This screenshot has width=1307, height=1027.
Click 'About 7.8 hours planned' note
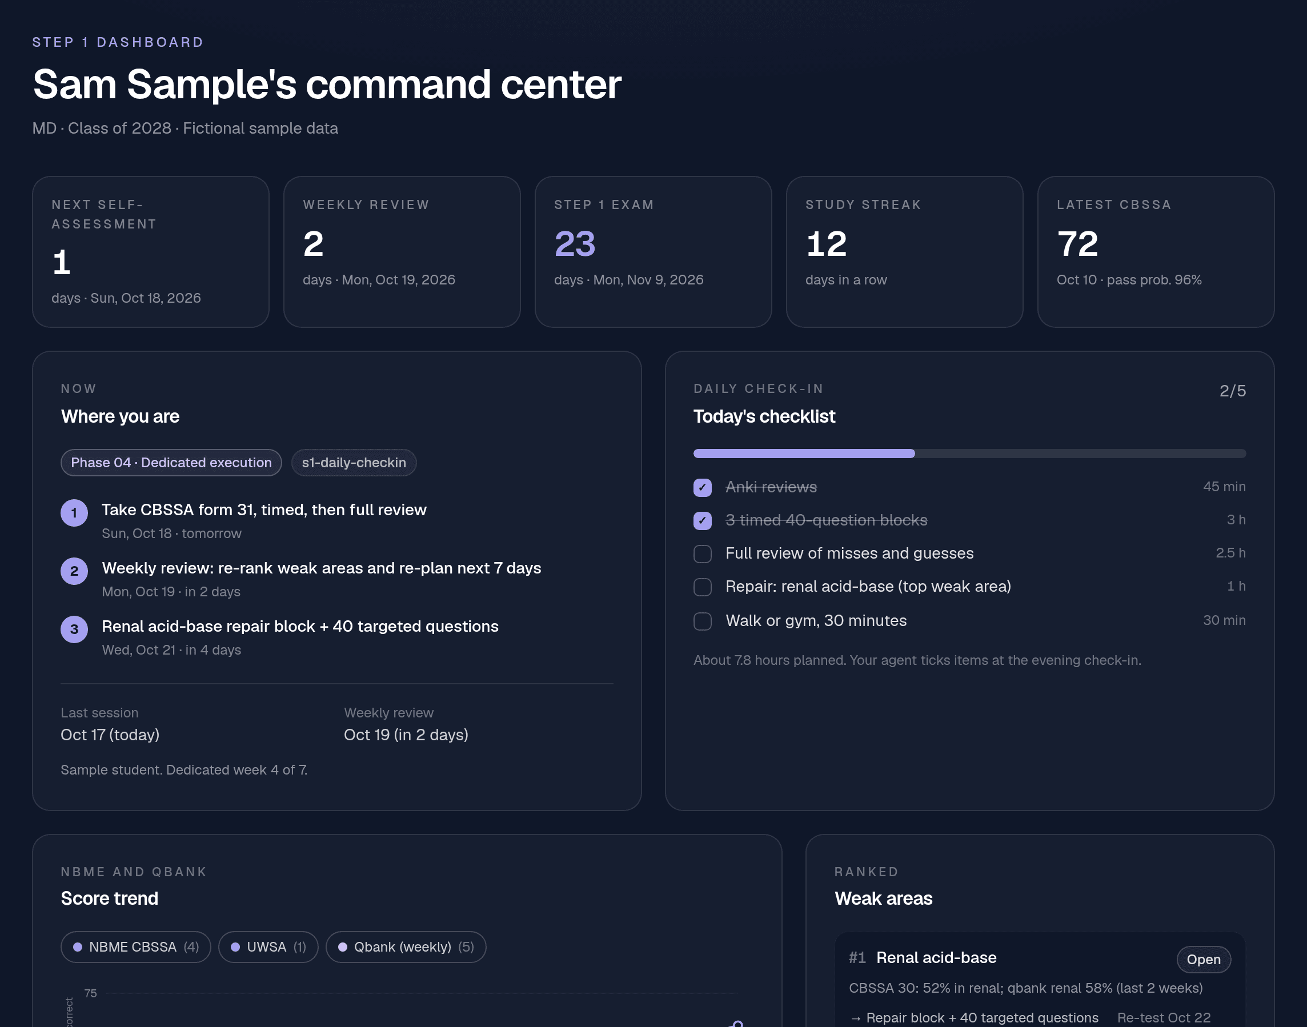[x=917, y=660]
